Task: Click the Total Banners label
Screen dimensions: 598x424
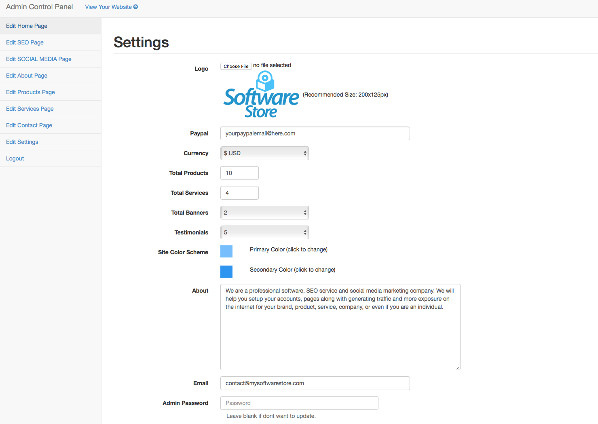Action: pos(190,213)
